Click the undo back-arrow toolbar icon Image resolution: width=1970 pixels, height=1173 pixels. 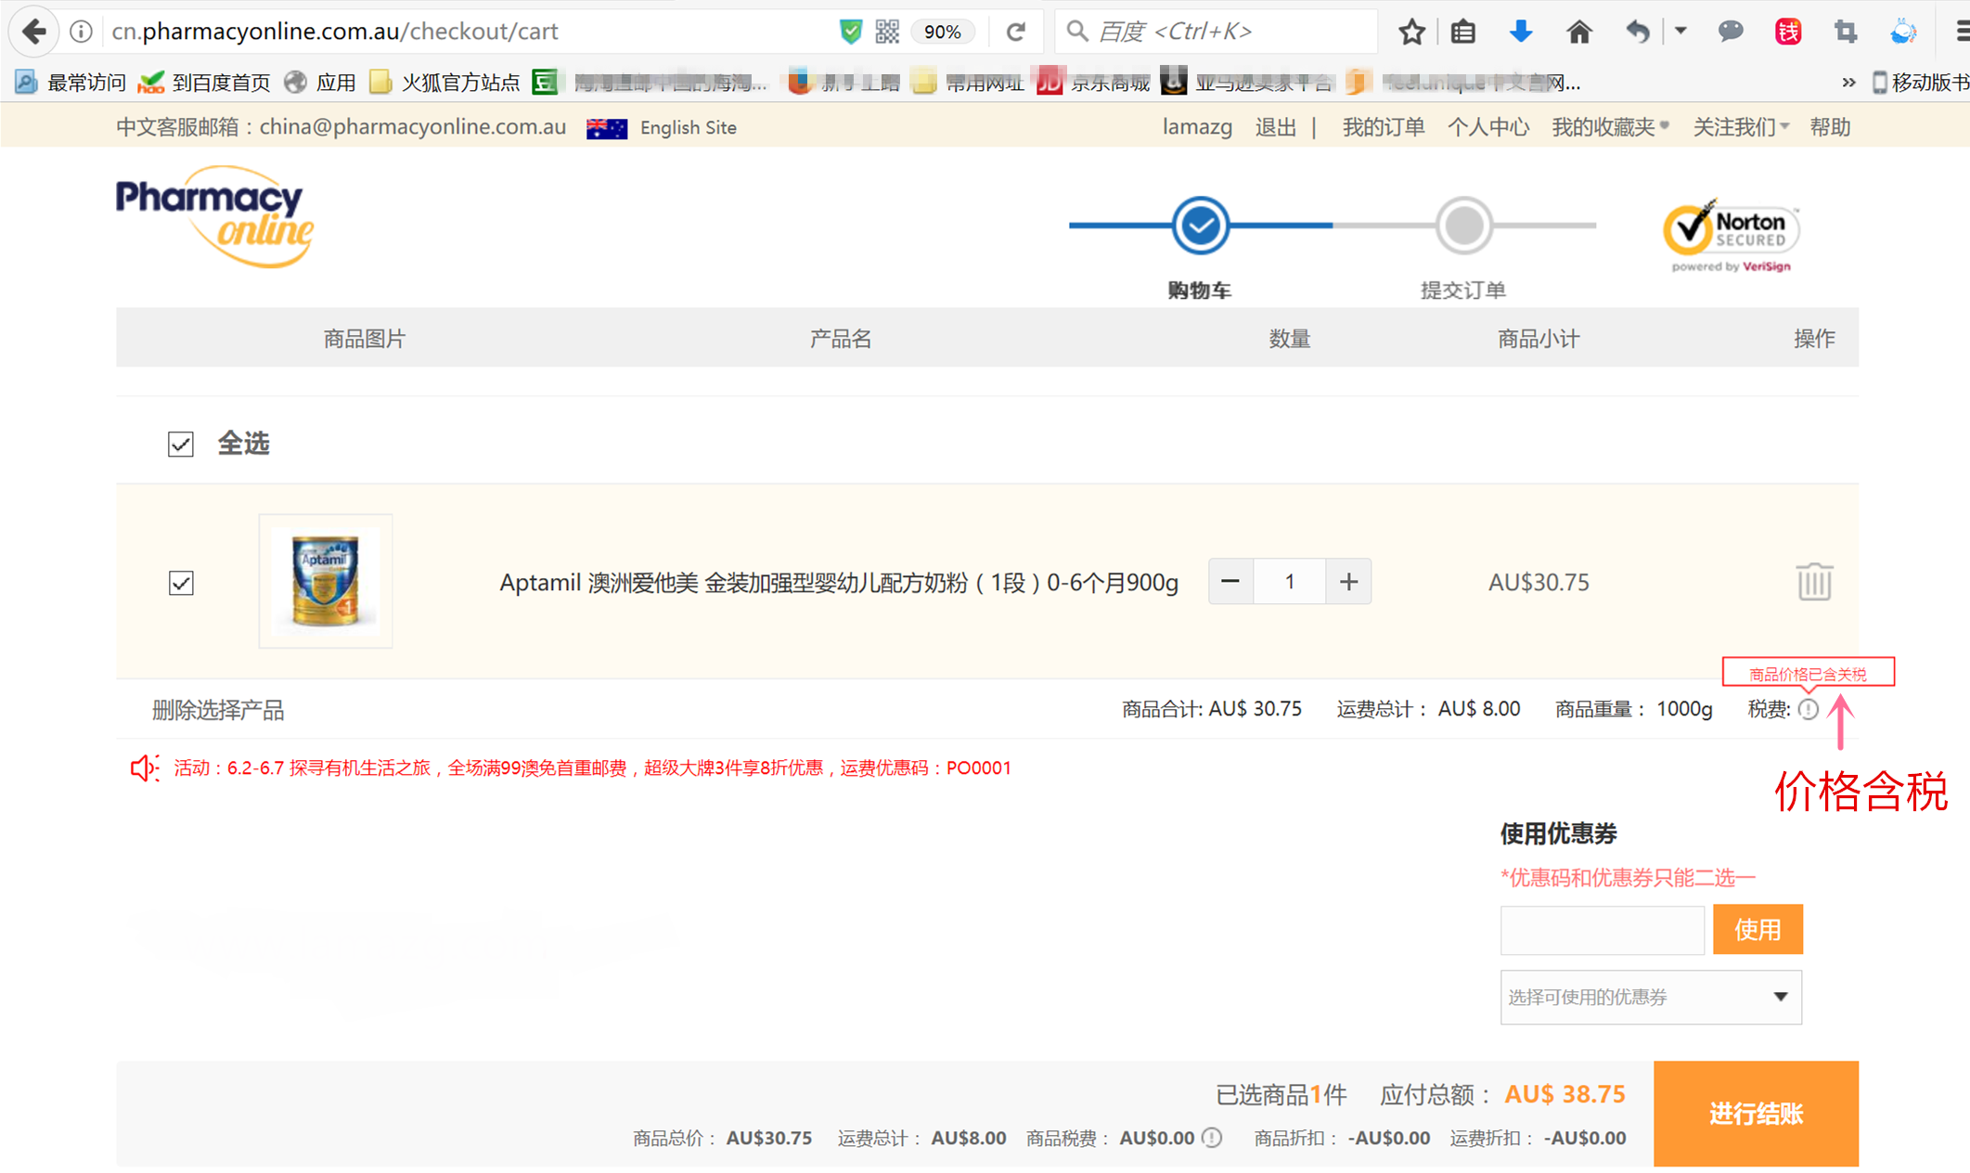click(1638, 32)
